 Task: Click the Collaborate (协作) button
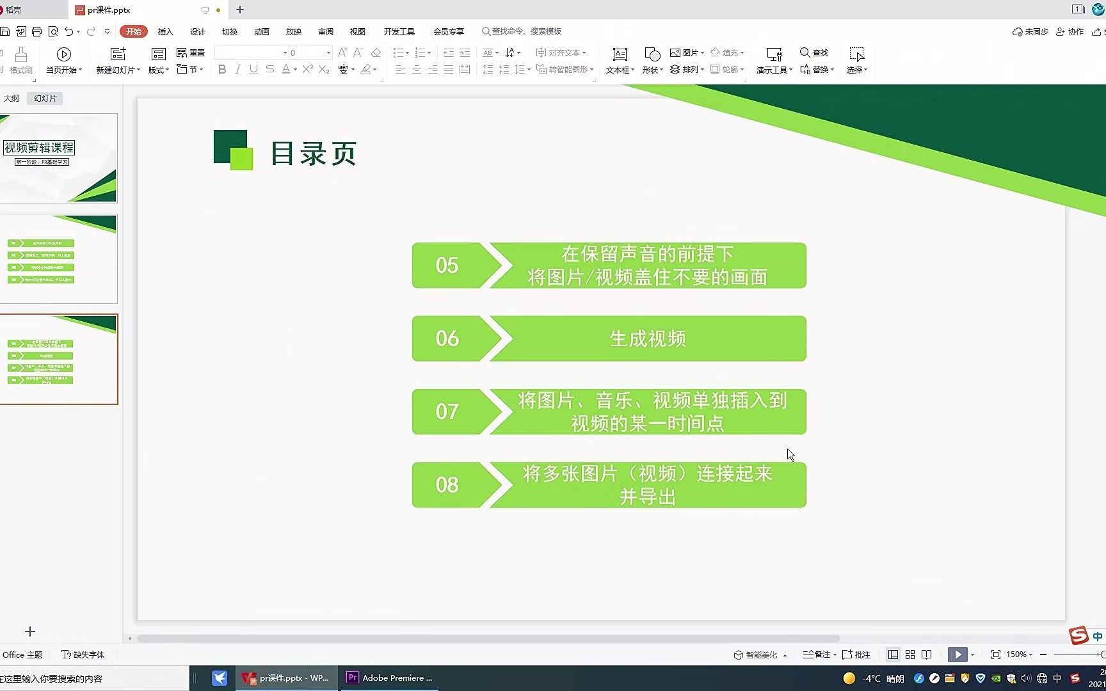(x=1070, y=31)
